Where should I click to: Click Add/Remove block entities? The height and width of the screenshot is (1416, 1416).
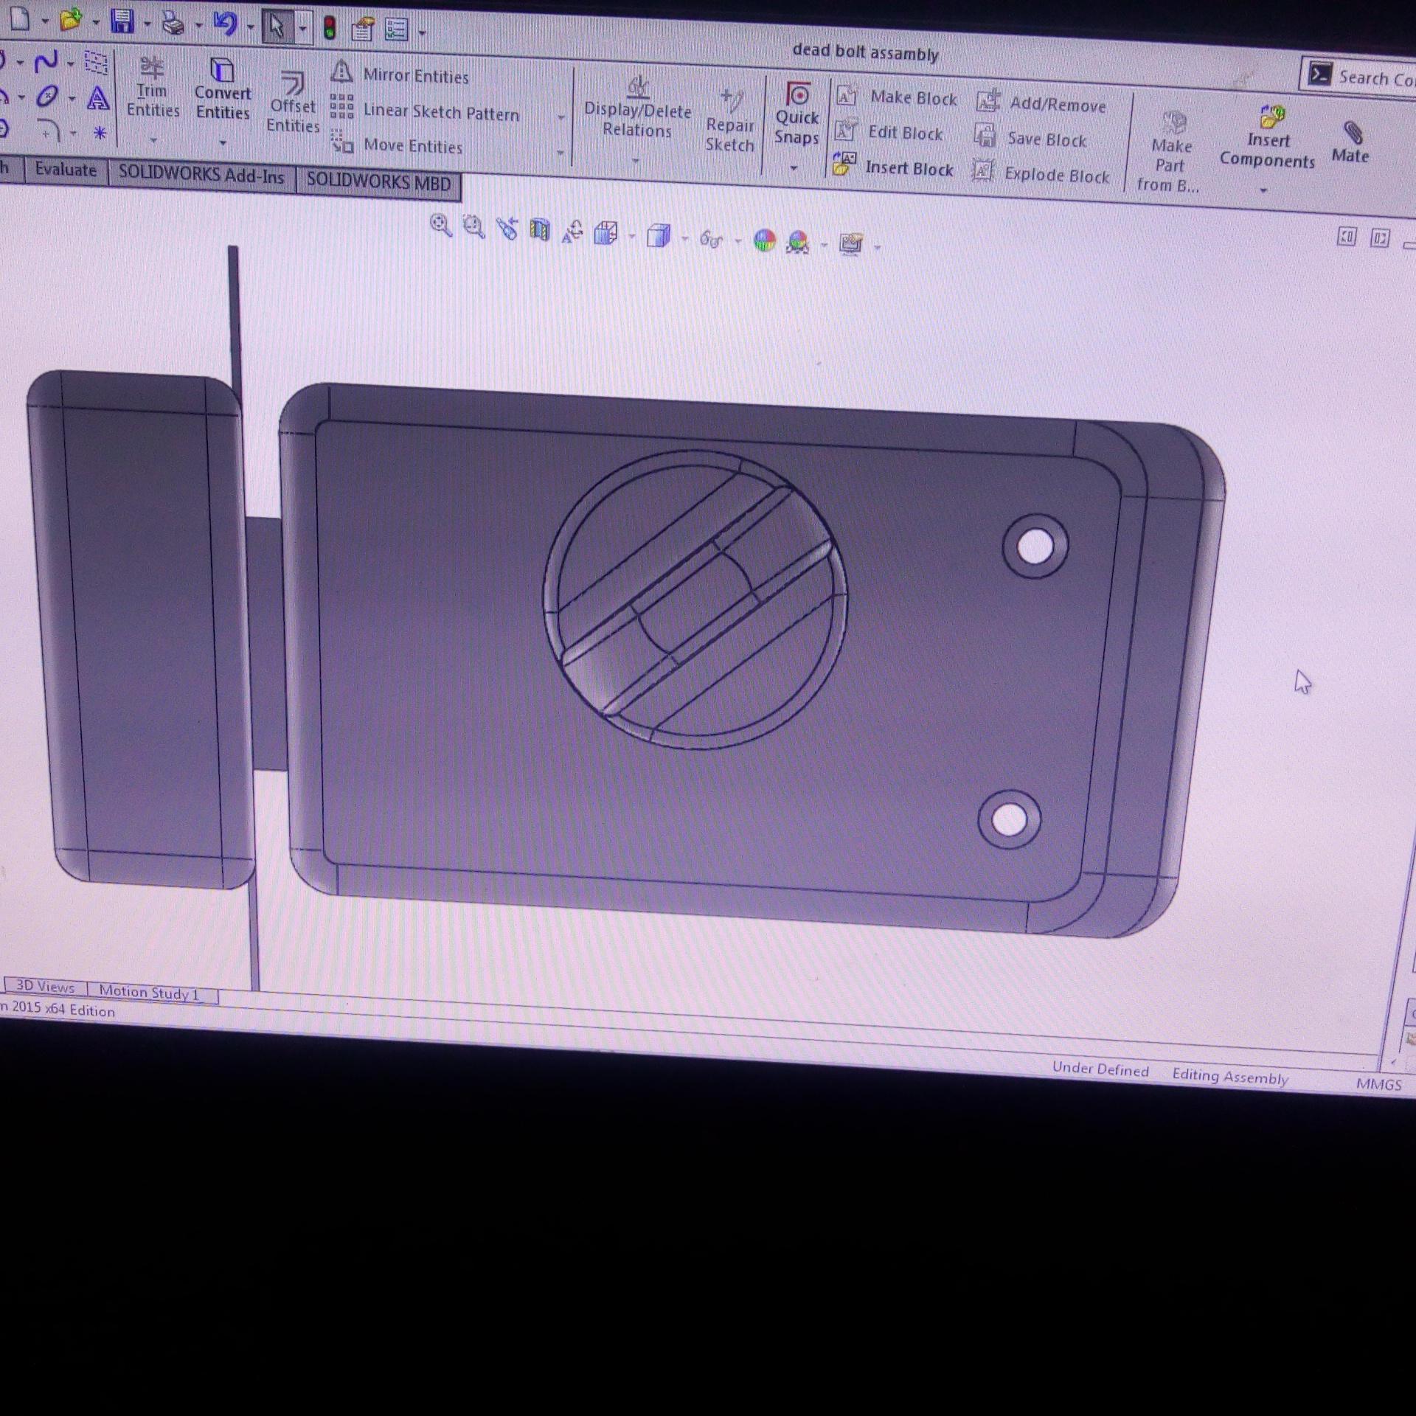pyautogui.click(x=1041, y=103)
